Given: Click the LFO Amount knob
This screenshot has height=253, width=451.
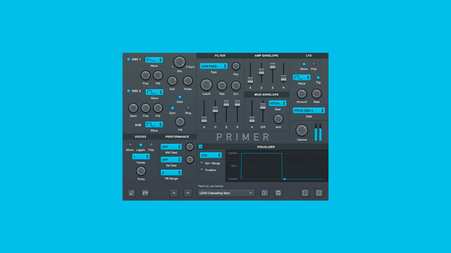Looking at the screenshot, I should pyautogui.click(x=302, y=94).
